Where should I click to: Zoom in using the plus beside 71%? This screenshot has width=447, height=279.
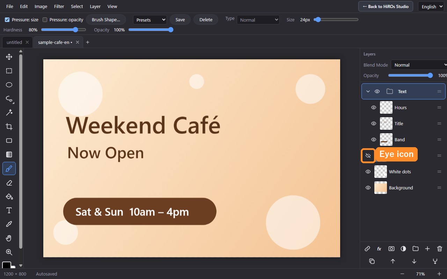click(x=439, y=274)
